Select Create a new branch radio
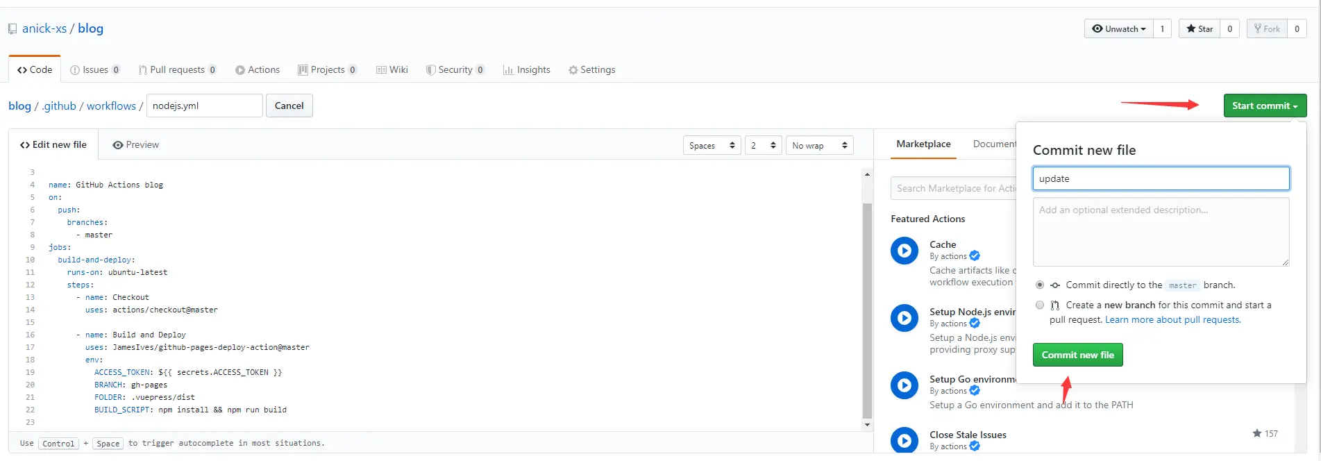This screenshot has width=1321, height=461. point(1040,305)
